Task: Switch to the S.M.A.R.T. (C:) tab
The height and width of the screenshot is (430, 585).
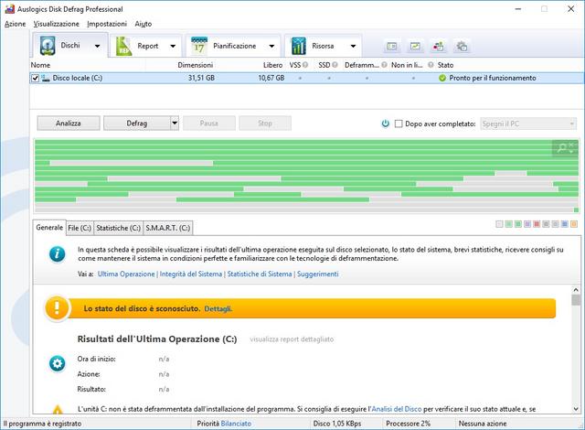Action: [x=168, y=228]
